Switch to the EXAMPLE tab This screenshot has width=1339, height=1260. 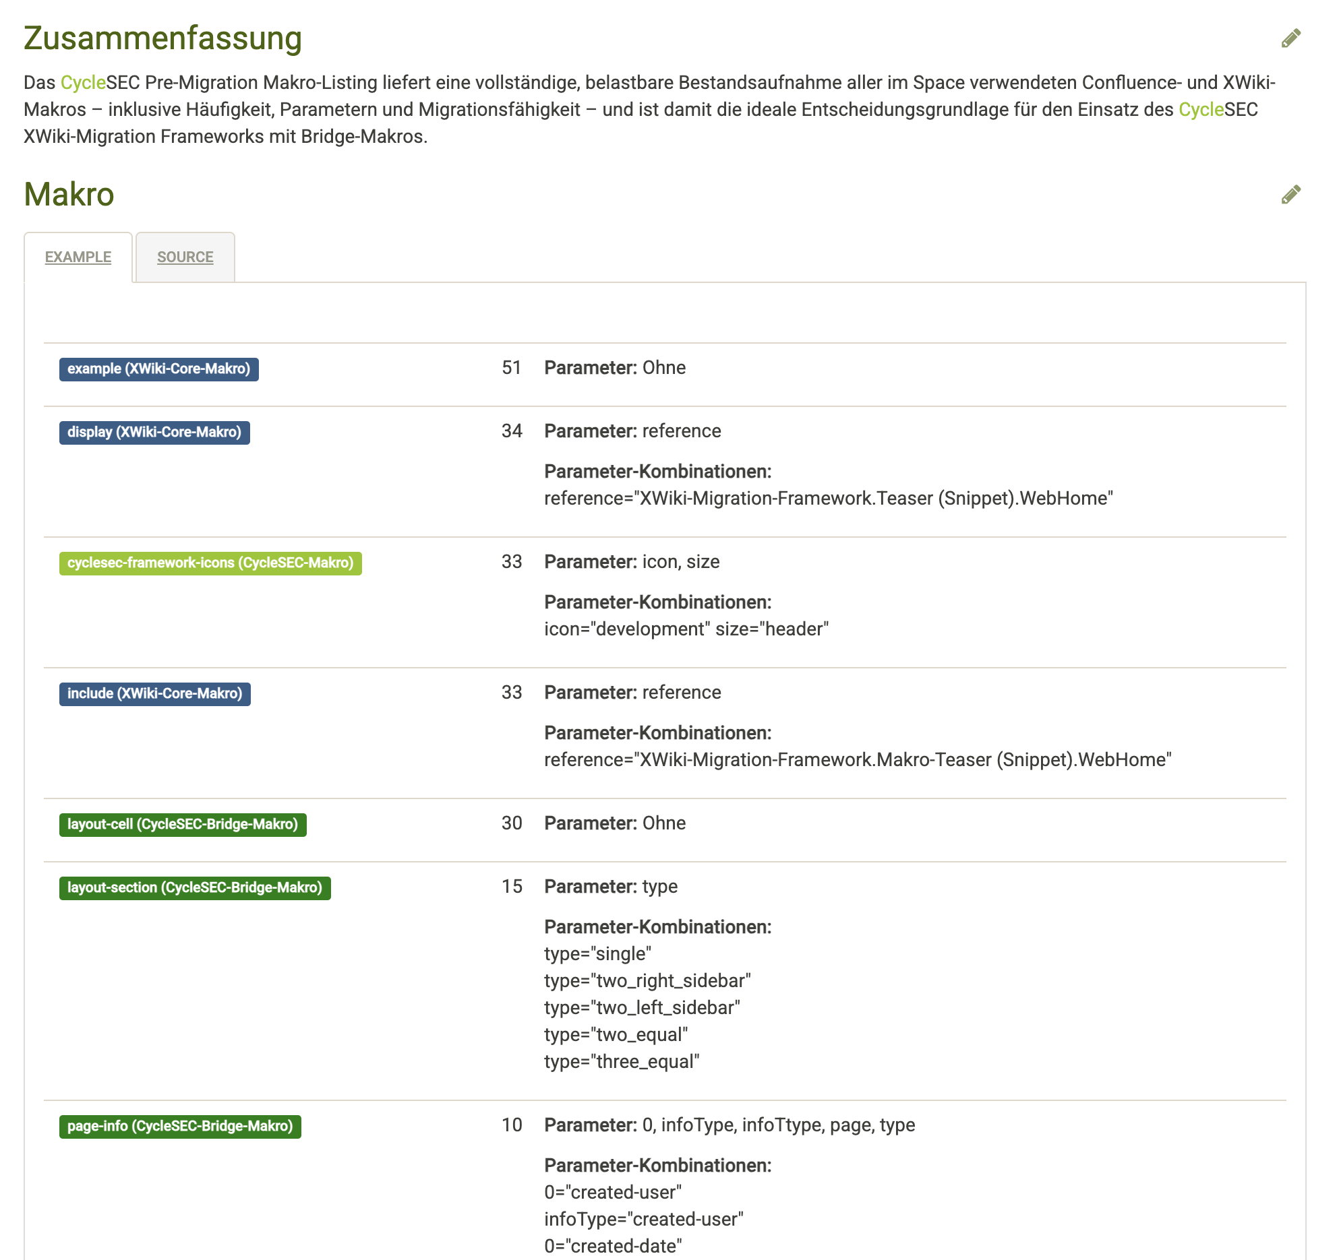click(78, 257)
